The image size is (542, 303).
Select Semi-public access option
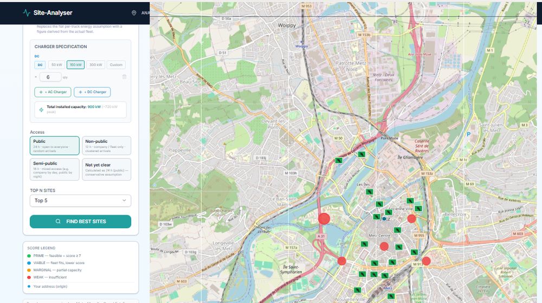pyautogui.click(x=55, y=169)
